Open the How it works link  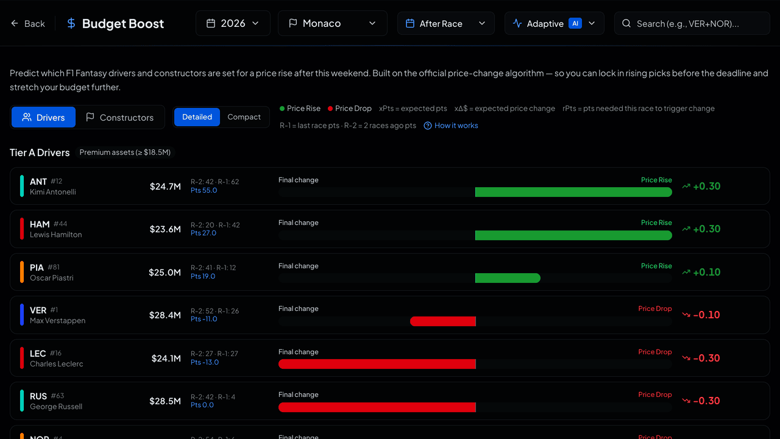[456, 126]
